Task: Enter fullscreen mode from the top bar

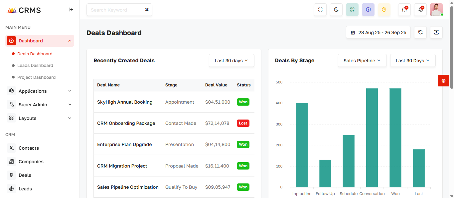Action: tap(320, 10)
